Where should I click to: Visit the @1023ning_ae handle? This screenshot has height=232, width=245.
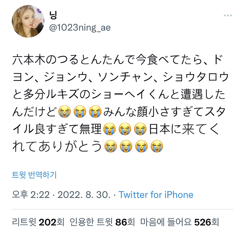[x=80, y=28]
